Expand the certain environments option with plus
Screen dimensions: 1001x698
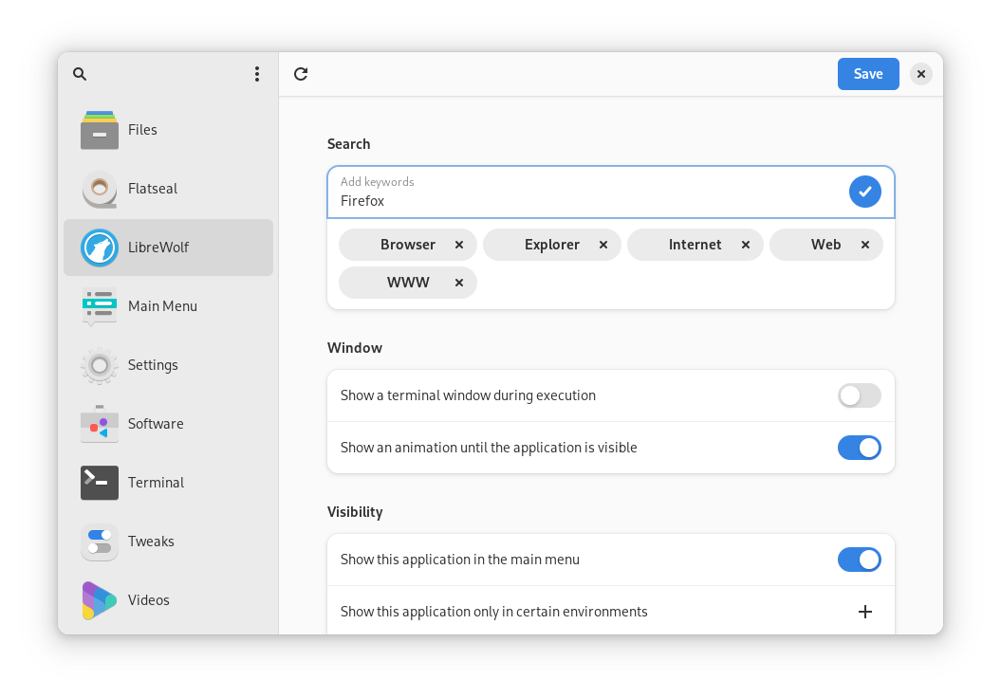tap(865, 612)
